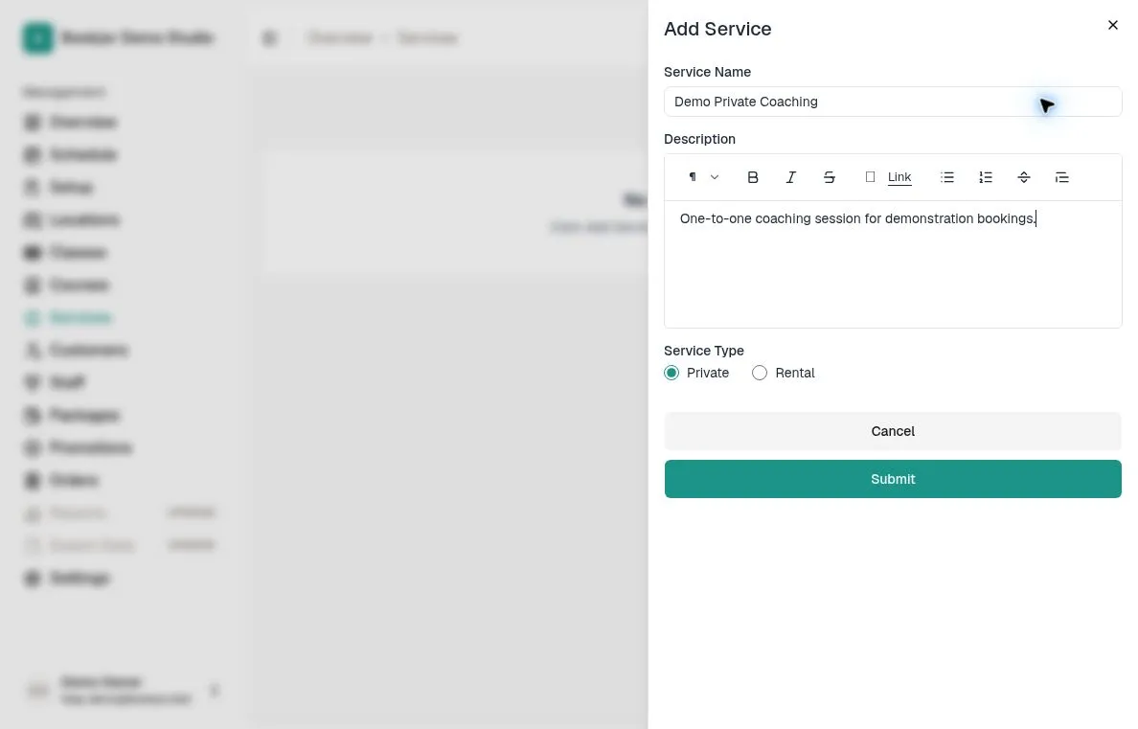
Task: Insert a numbered list
Action: tap(986, 177)
